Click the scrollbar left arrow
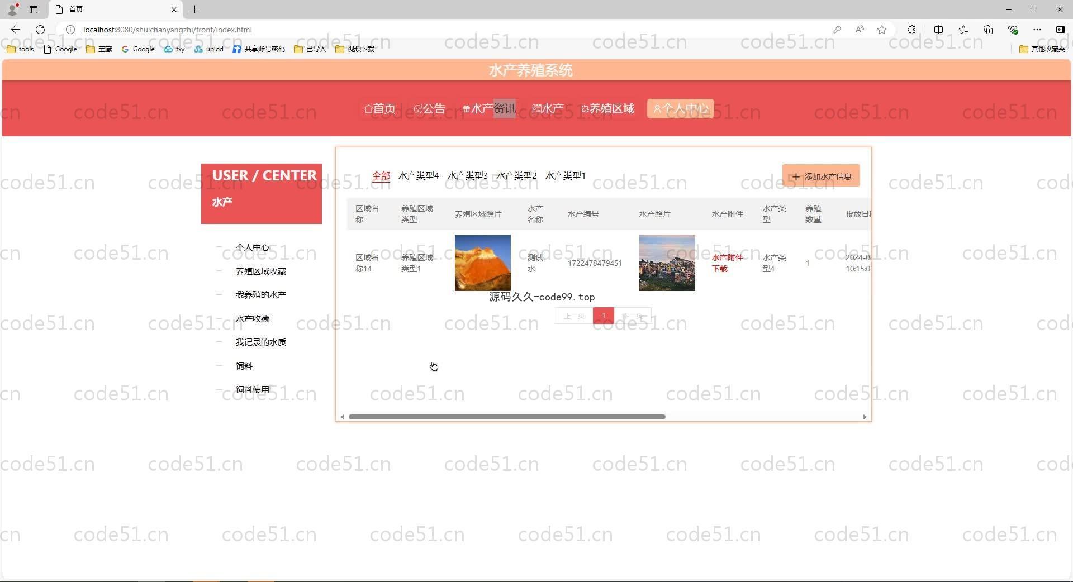This screenshot has height=582, width=1073. click(x=343, y=417)
